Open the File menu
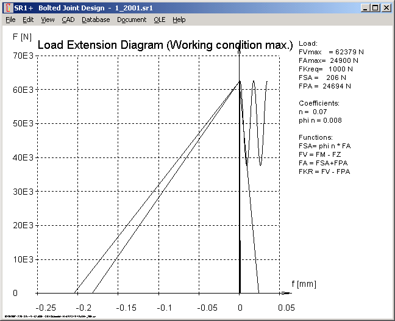This screenshot has height=321, width=395. click(10, 20)
